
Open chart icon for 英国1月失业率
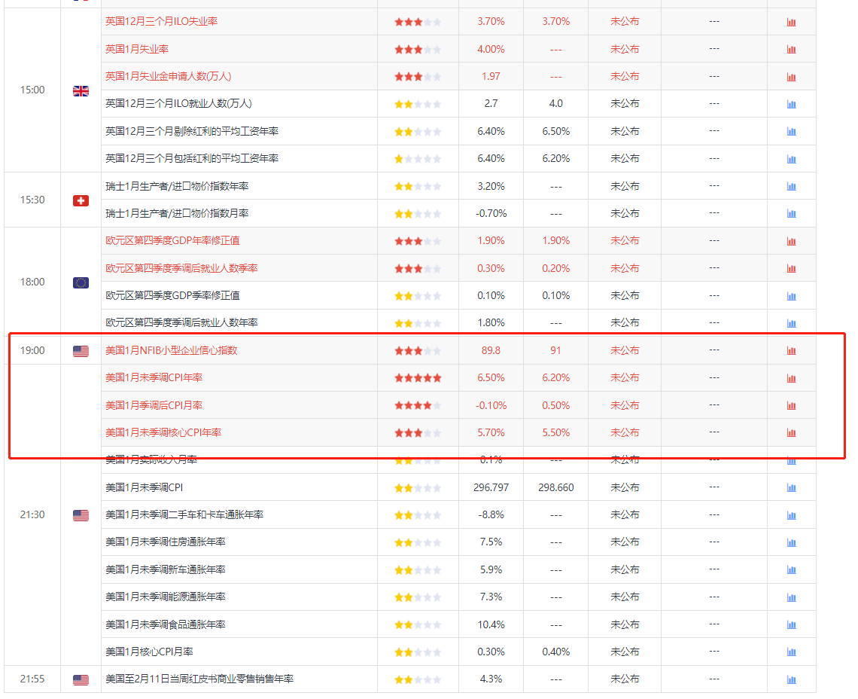click(x=791, y=49)
